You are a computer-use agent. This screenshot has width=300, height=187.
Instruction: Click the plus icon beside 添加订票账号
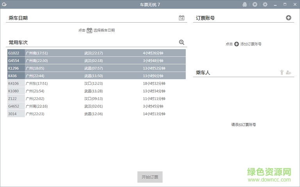coord(236,44)
